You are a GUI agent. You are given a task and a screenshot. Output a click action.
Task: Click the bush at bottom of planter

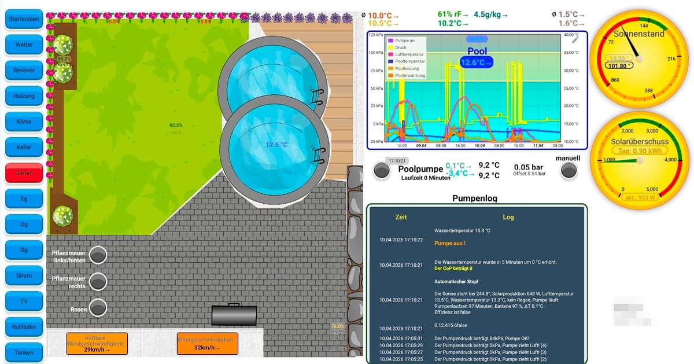(62, 215)
